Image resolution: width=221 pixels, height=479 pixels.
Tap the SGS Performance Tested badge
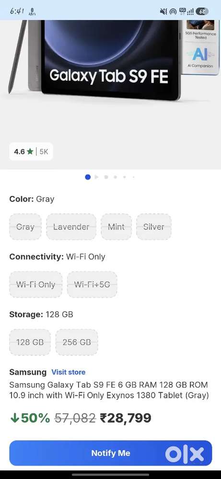200,30
